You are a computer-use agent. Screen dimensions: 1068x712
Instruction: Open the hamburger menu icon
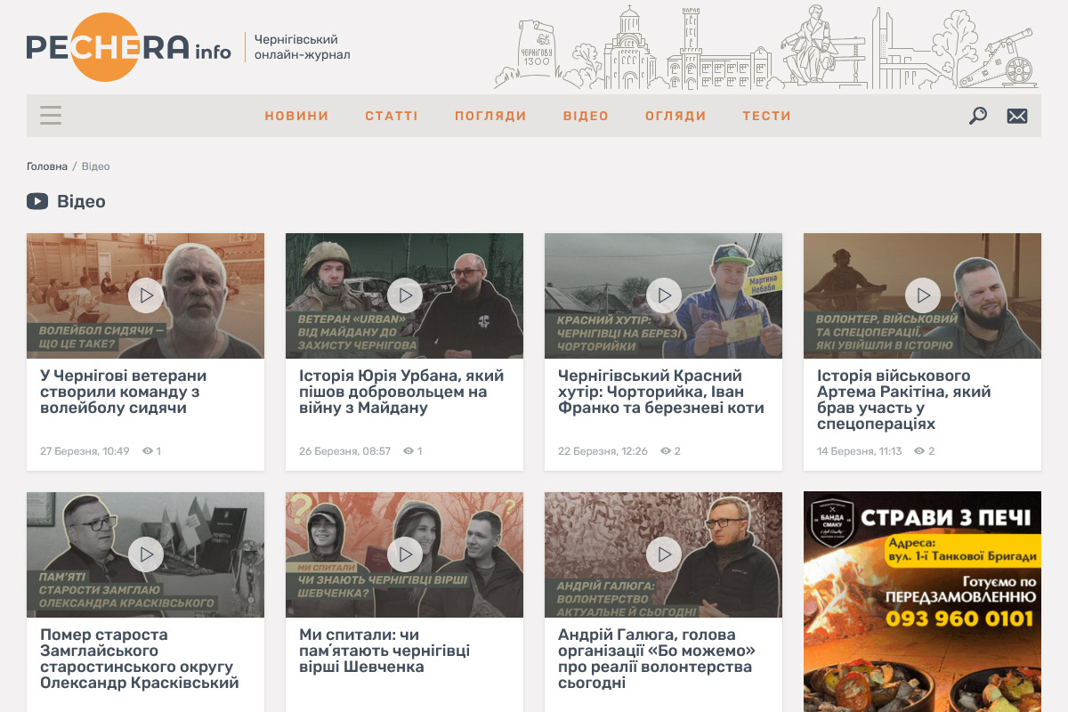[51, 116]
